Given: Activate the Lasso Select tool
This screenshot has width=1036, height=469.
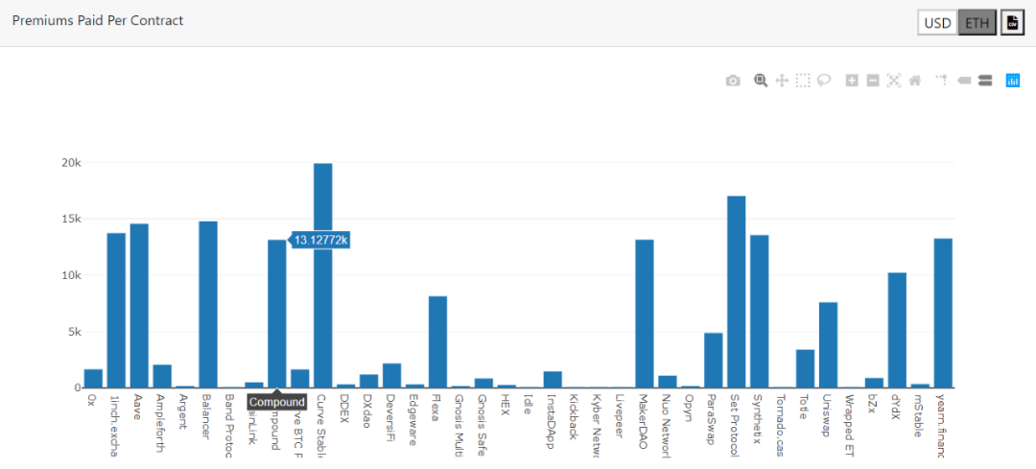Looking at the screenshot, I should (x=824, y=81).
